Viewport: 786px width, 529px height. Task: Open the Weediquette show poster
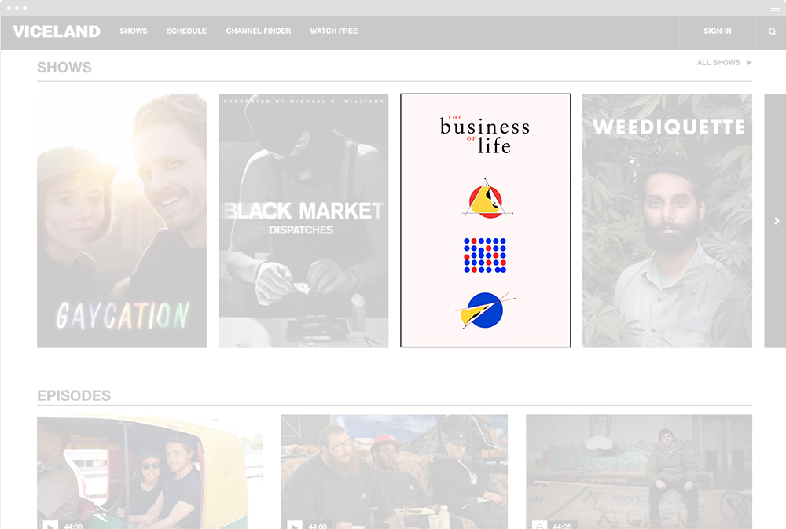pyautogui.click(x=667, y=221)
